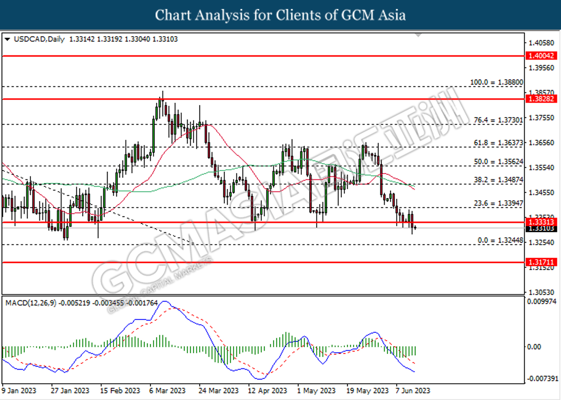Select the Fibonacci label 23.6 = 1.33947
The height and width of the screenshot is (400, 561).
point(499,203)
